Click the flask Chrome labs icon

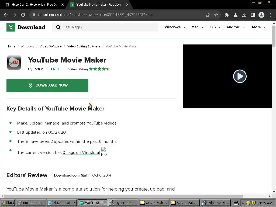pos(235,15)
